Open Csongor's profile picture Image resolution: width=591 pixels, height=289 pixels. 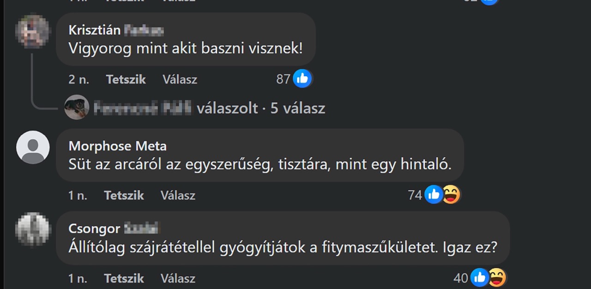tap(33, 229)
